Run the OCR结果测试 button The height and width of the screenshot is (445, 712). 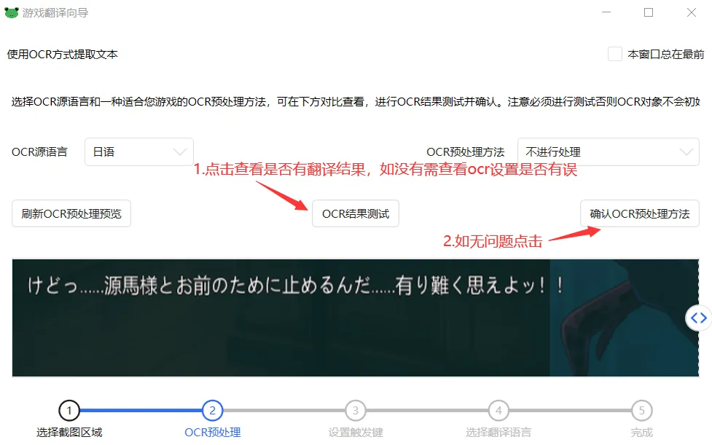point(356,214)
